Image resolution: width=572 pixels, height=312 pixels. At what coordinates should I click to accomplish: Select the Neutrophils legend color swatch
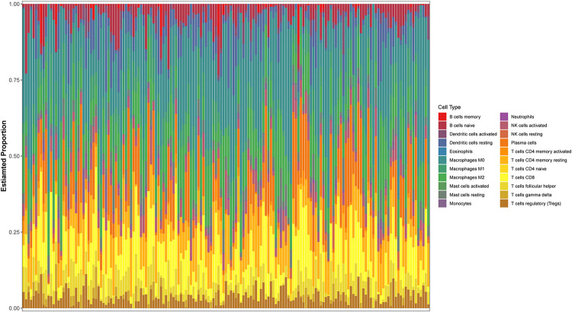coord(504,117)
